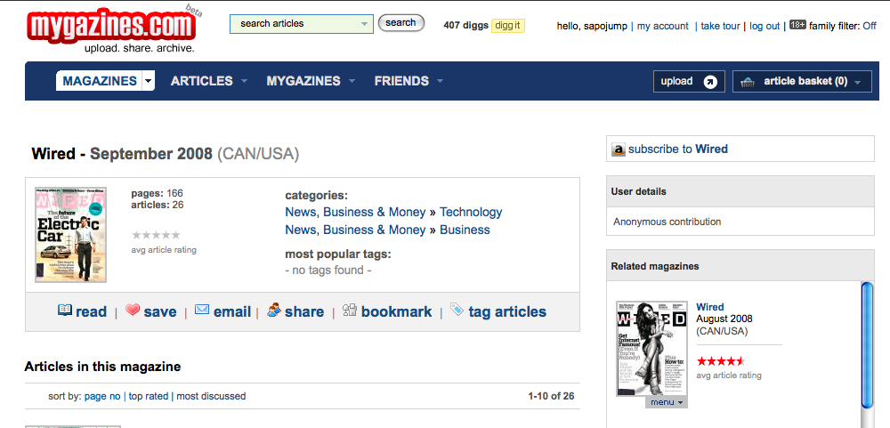Sort articles by page no
Viewport: 890px width, 428px height.
102,396
